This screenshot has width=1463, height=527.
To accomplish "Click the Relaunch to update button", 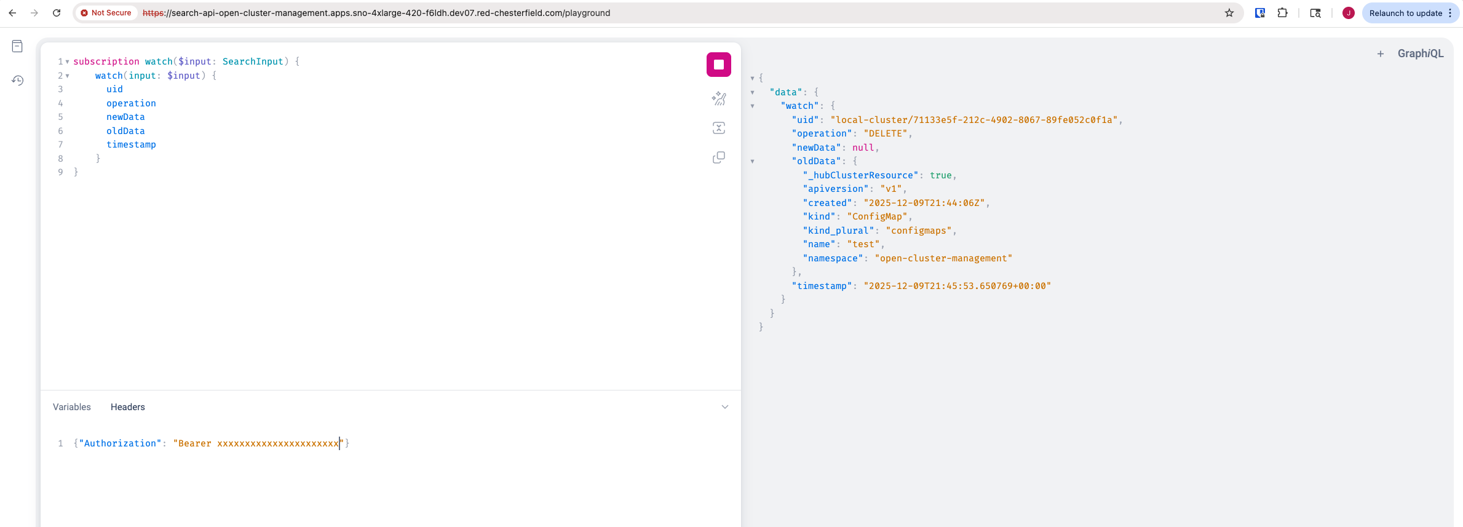I will (1406, 13).
